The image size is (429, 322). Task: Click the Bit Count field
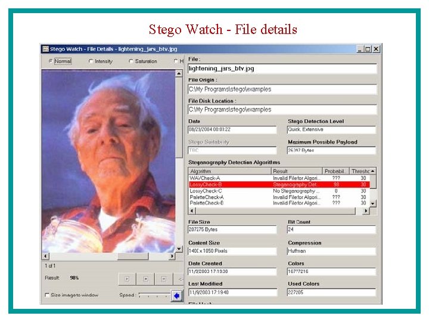tap(331, 230)
